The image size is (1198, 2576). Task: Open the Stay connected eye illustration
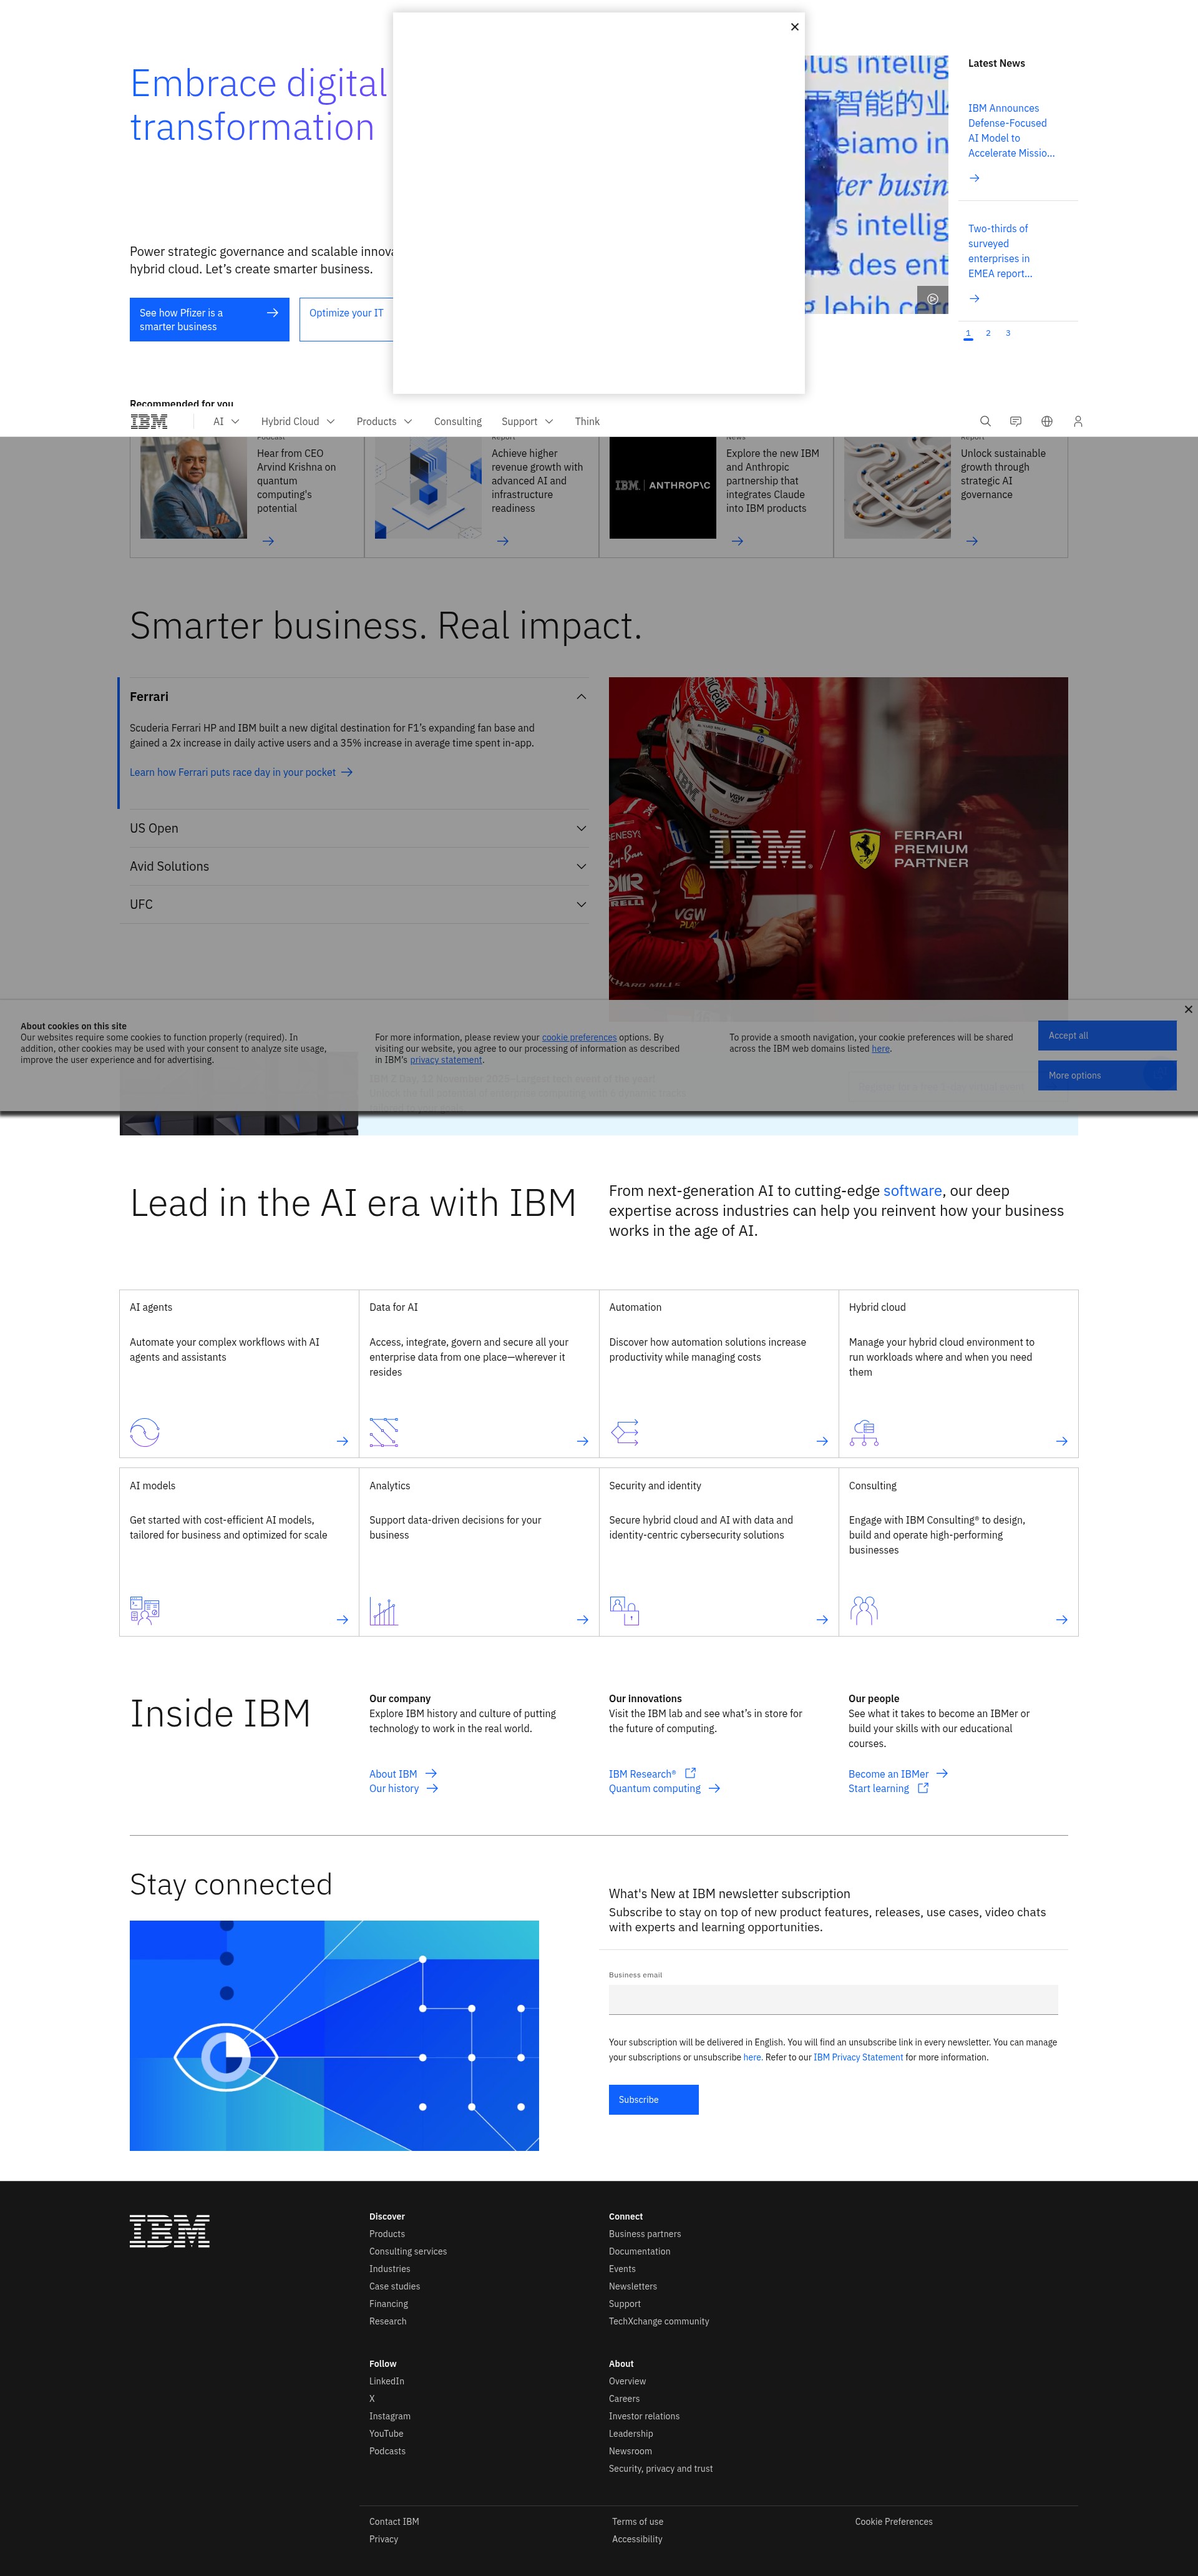(x=334, y=2035)
